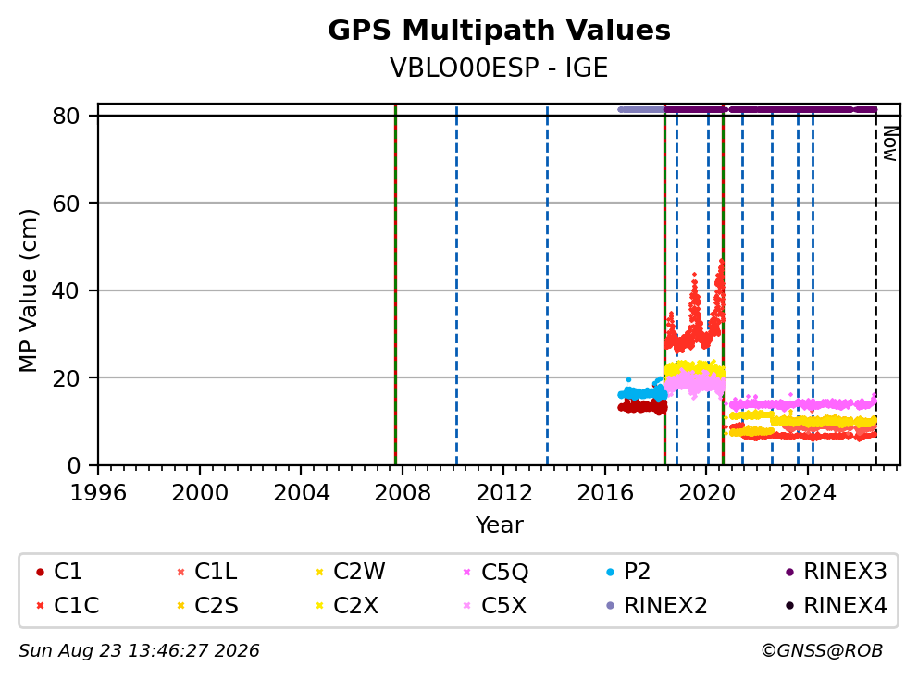918x679 pixels.
Task: Click the subtitle 'VBLO00ESP - IGE'
Action: [499, 68]
